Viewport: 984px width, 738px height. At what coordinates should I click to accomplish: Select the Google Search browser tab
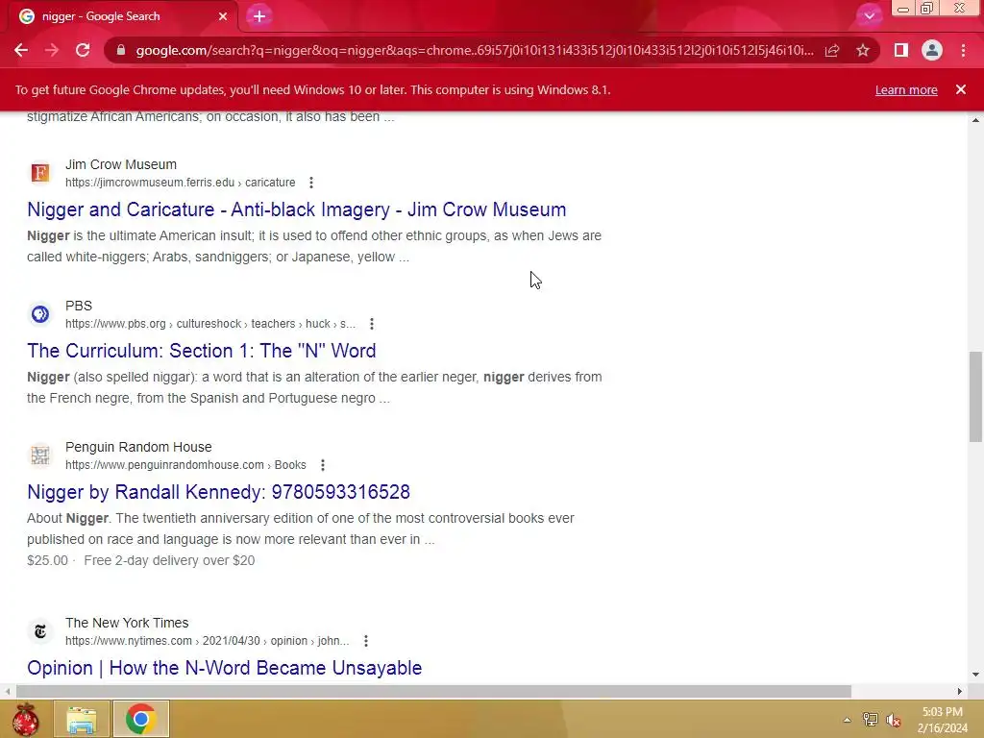coord(124,16)
